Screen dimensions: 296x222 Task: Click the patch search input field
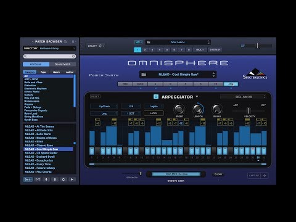(49, 56)
